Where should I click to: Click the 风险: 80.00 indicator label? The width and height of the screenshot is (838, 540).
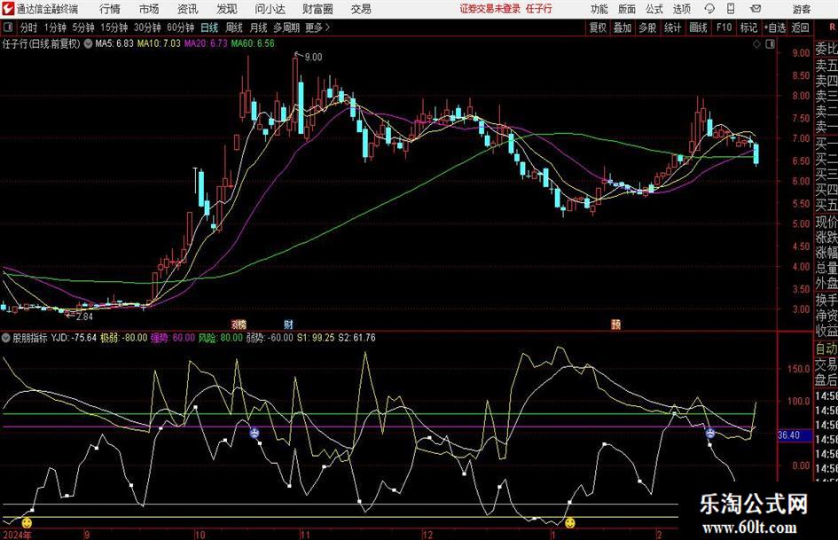220,338
